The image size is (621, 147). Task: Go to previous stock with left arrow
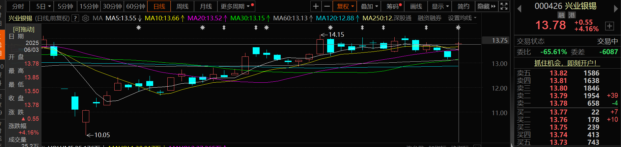(x=519, y=9)
